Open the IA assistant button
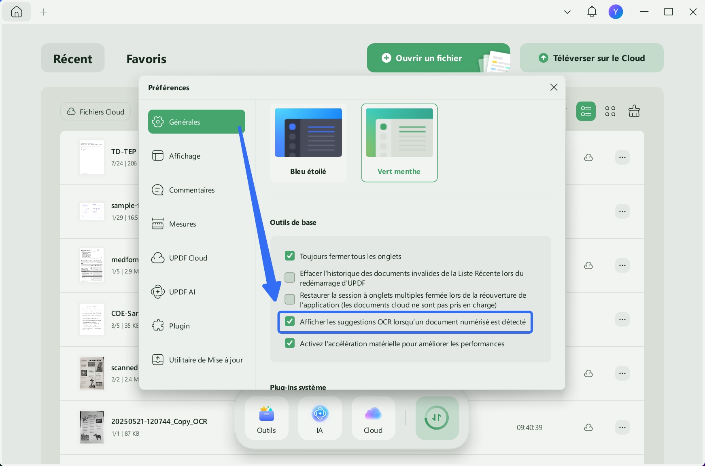The image size is (705, 466). click(x=320, y=418)
